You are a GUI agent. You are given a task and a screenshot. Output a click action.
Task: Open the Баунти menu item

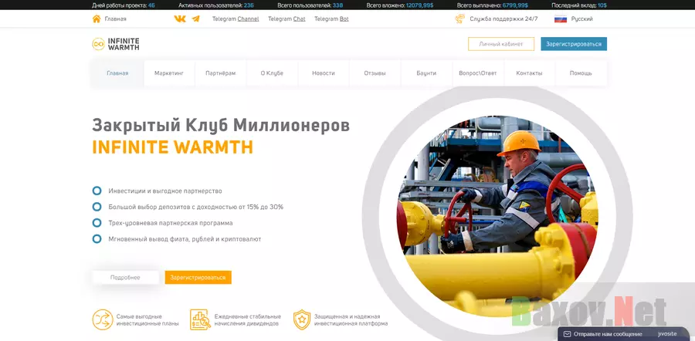tap(426, 73)
